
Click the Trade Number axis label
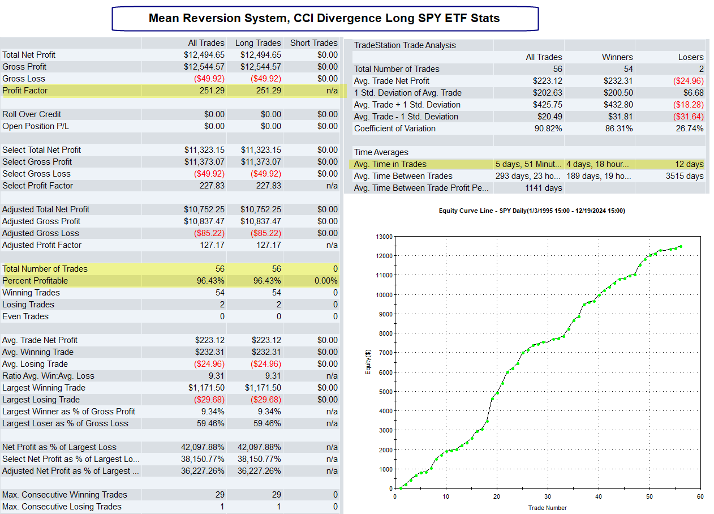[547, 507]
